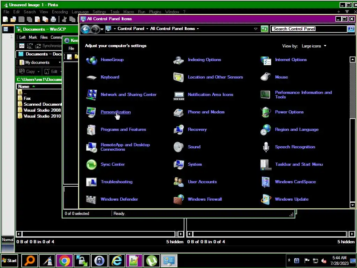
Task: Open the Troubleshooting icon
Action: (x=92, y=182)
